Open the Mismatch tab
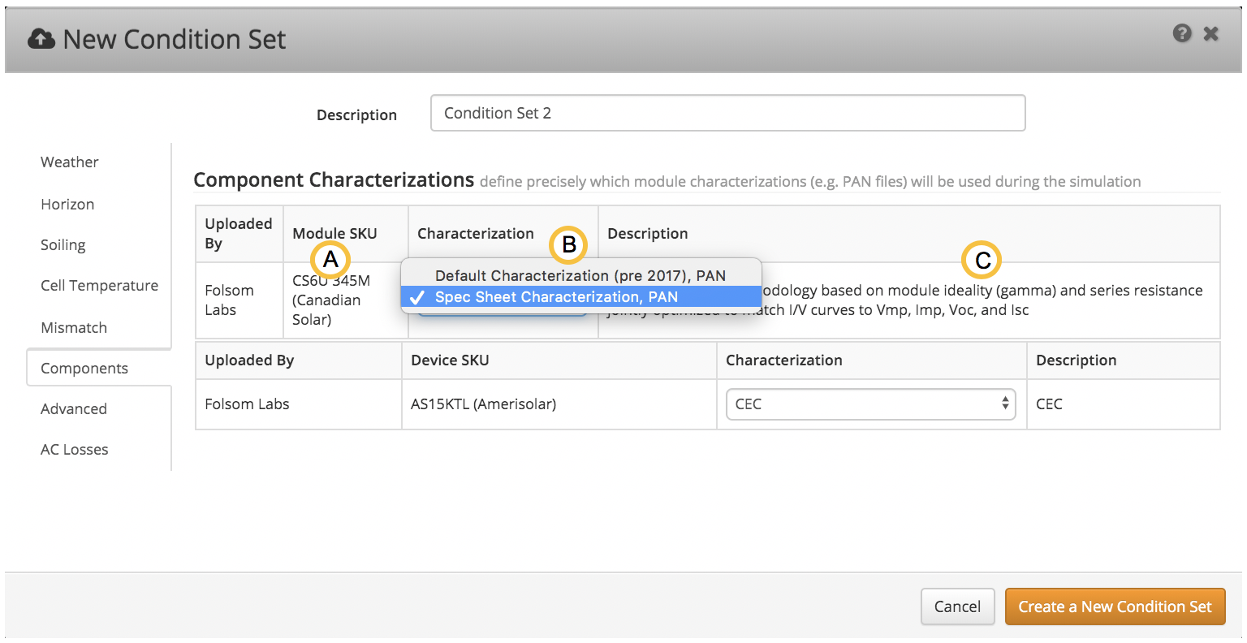The height and width of the screenshot is (643, 1247). [74, 328]
